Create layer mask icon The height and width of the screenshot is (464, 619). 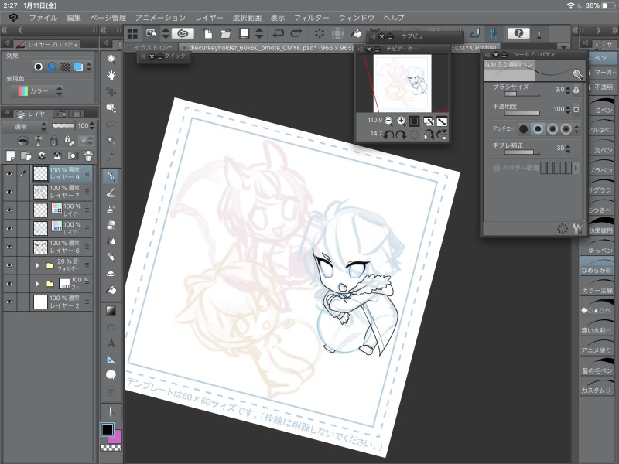click(x=73, y=156)
